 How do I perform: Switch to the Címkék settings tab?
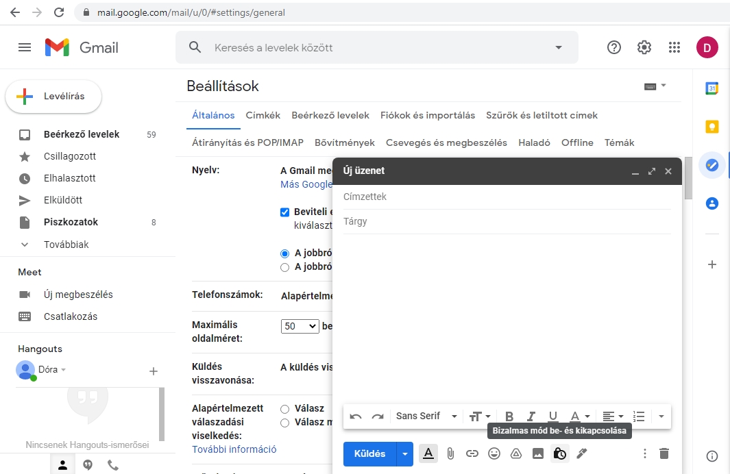[x=263, y=116]
